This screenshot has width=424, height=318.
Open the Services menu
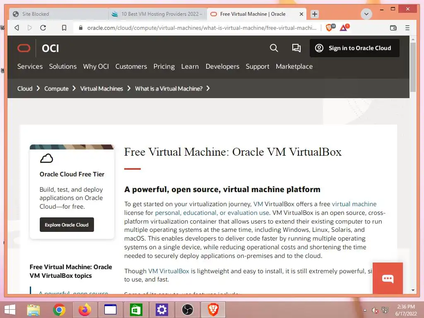click(30, 67)
